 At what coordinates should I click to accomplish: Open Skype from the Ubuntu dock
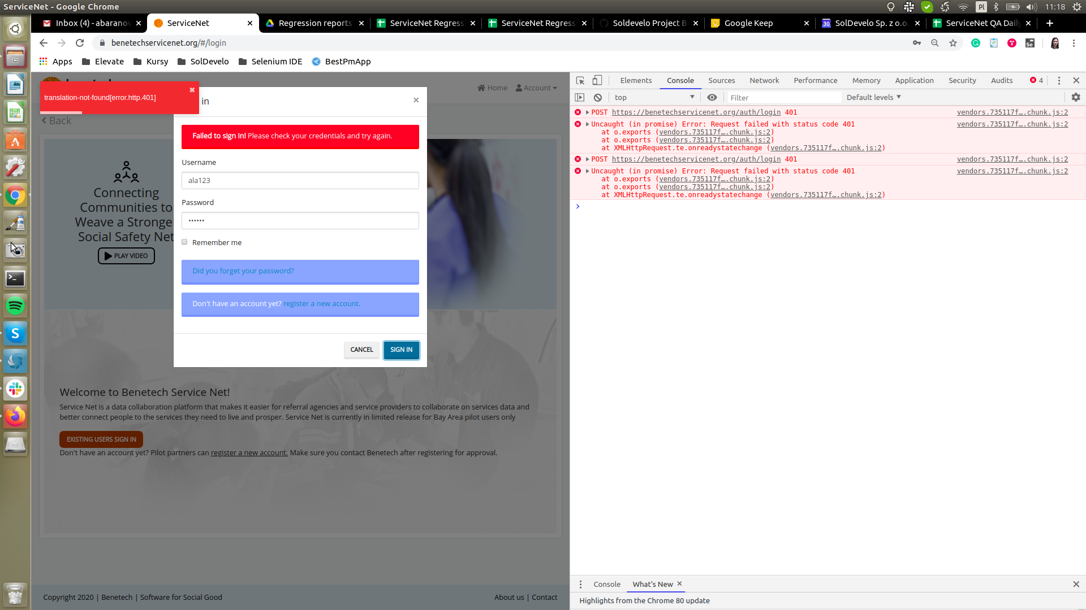pos(15,333)
